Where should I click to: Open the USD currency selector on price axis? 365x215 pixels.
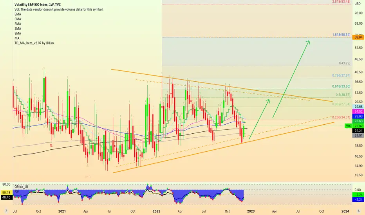coord(358,4)
